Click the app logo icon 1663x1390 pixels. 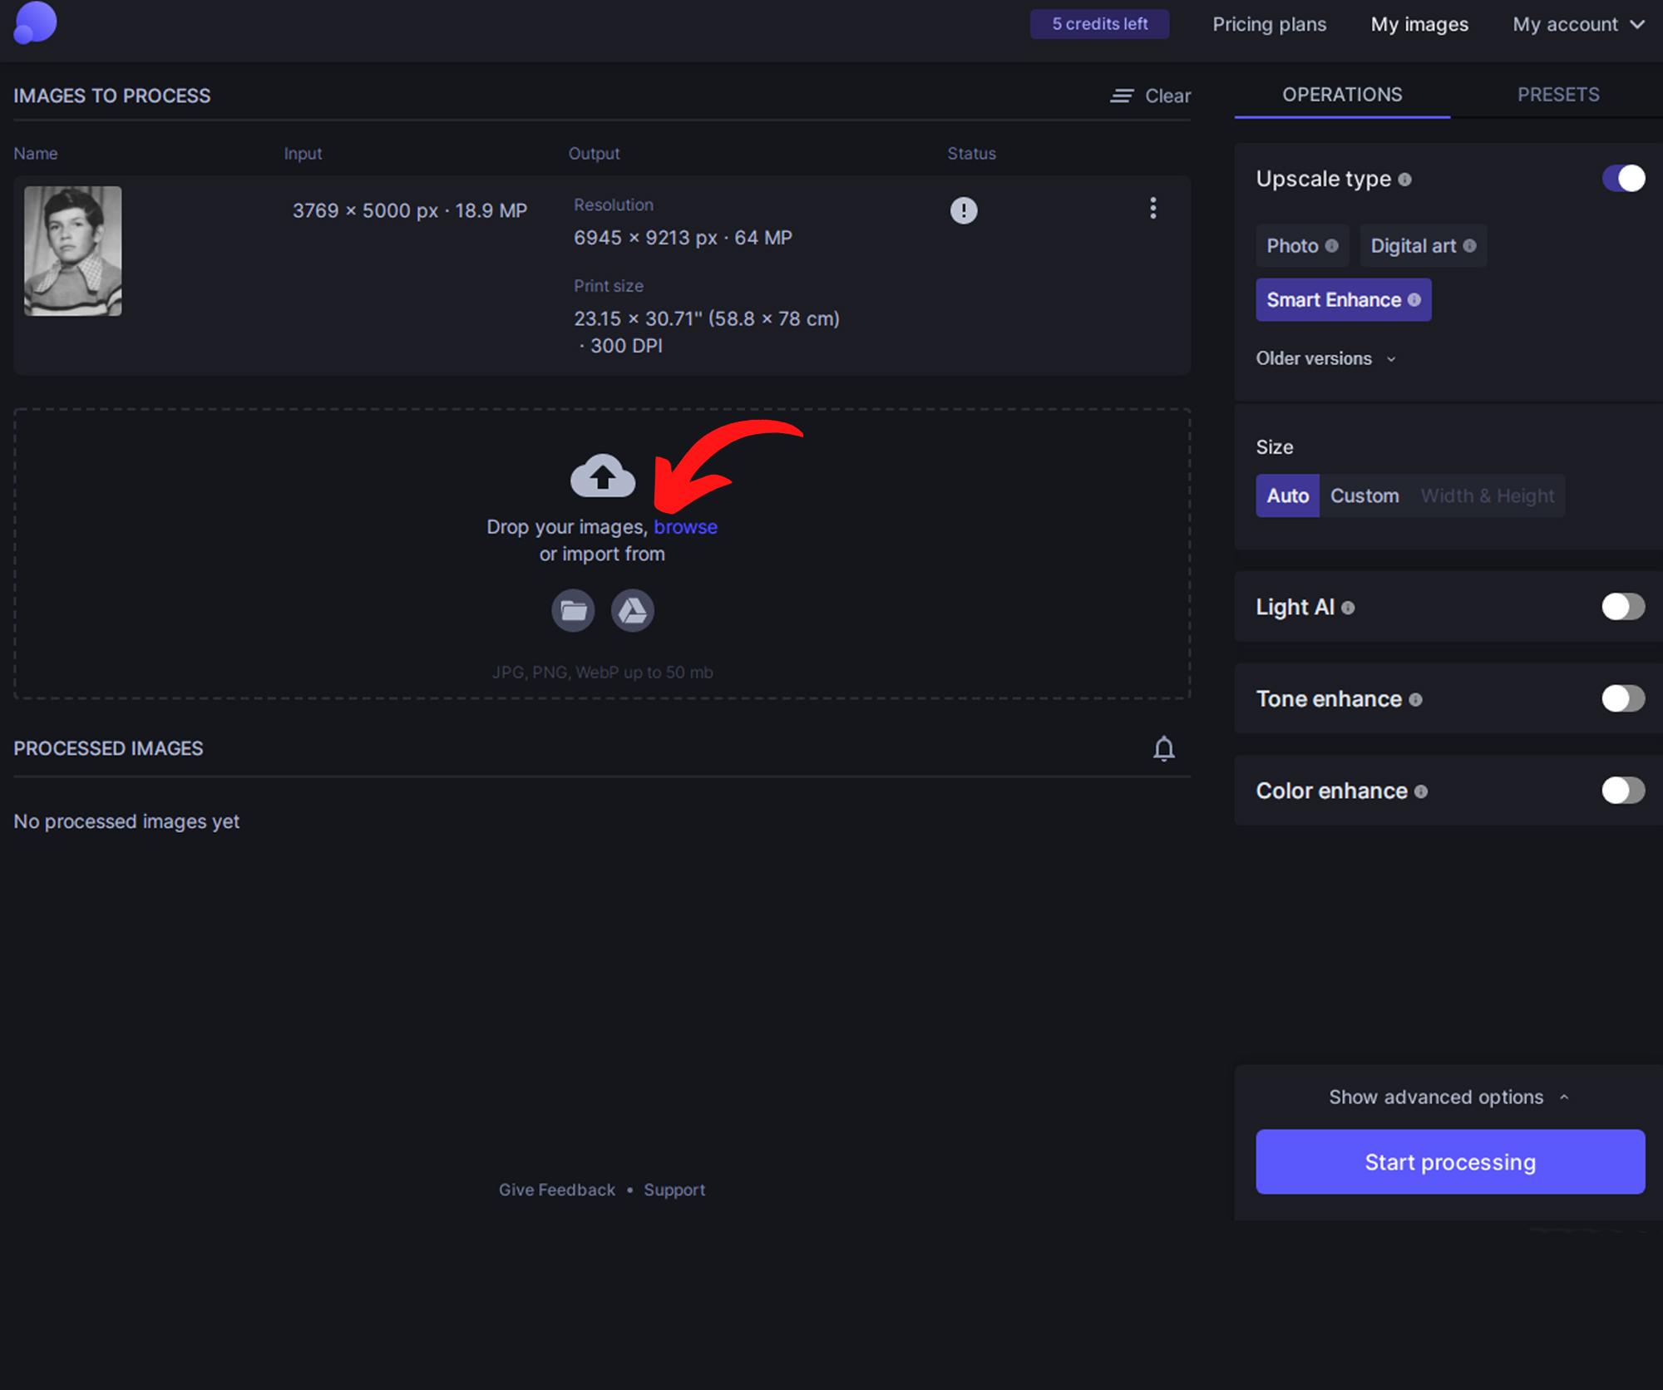coord(35,22)
